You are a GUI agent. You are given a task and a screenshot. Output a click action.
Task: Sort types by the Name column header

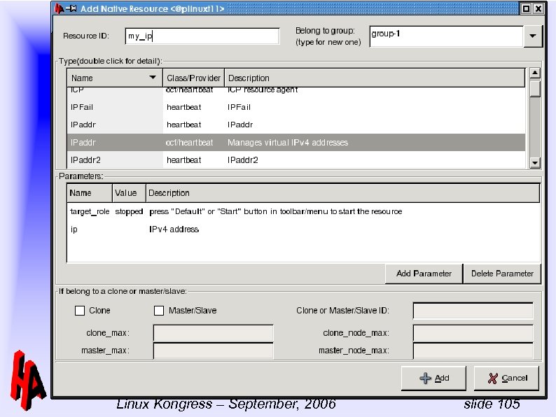coord(115,78)
